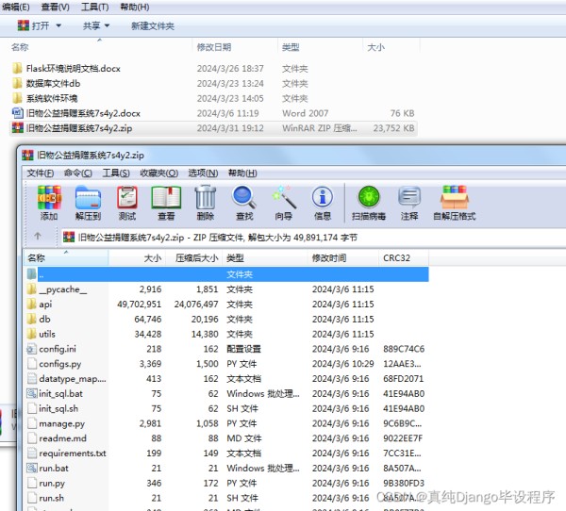566x511 pixels.
Task: Click the archive icon in WinRAR address bar
Action: pyautogui.click(x=69, y=237)
